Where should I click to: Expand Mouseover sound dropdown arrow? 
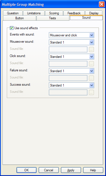[x=92, y=42]
